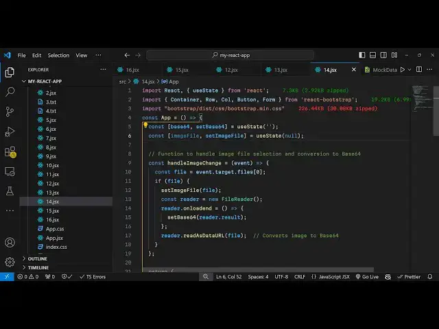The width and height of the screenshot is (439, 329).
Task: Click the my-react-app command center search
Action: pyautogui.click(x=230, y=55)
